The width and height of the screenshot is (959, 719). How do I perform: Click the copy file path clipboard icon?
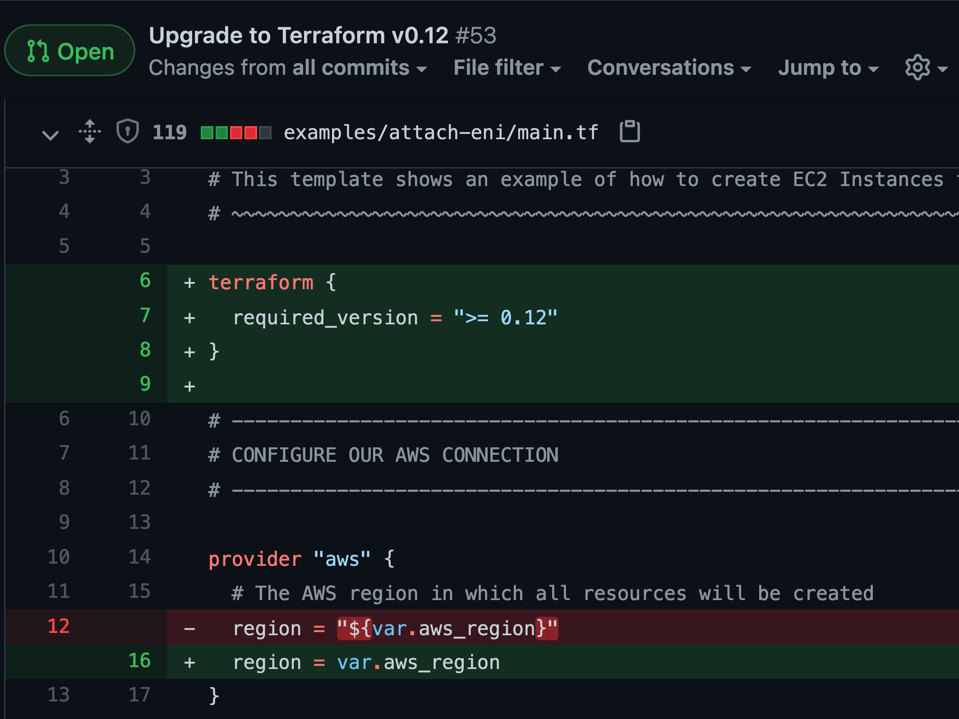tap(630, 132)
